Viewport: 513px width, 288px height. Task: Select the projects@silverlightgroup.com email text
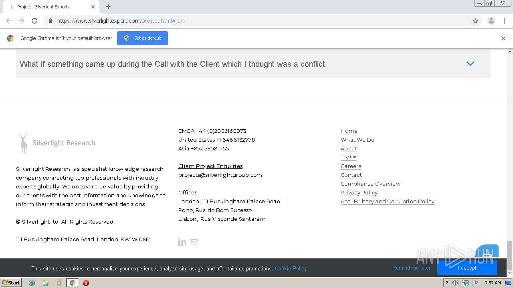point(220,175)
